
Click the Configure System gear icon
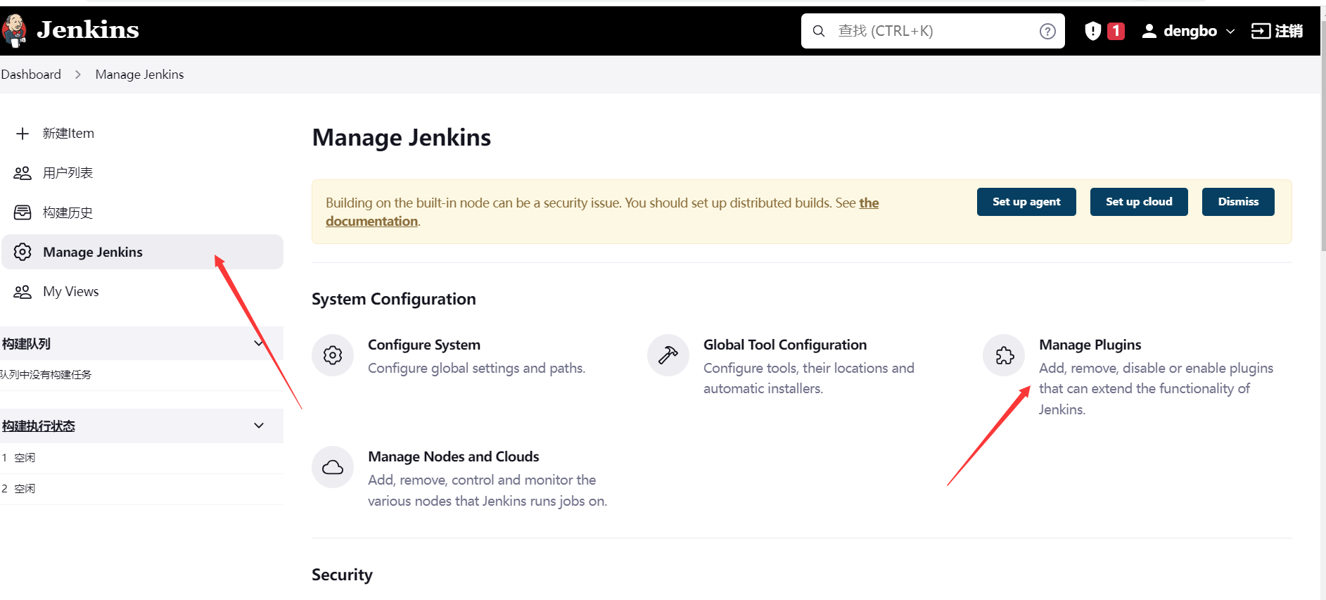(x=333, y=355)
